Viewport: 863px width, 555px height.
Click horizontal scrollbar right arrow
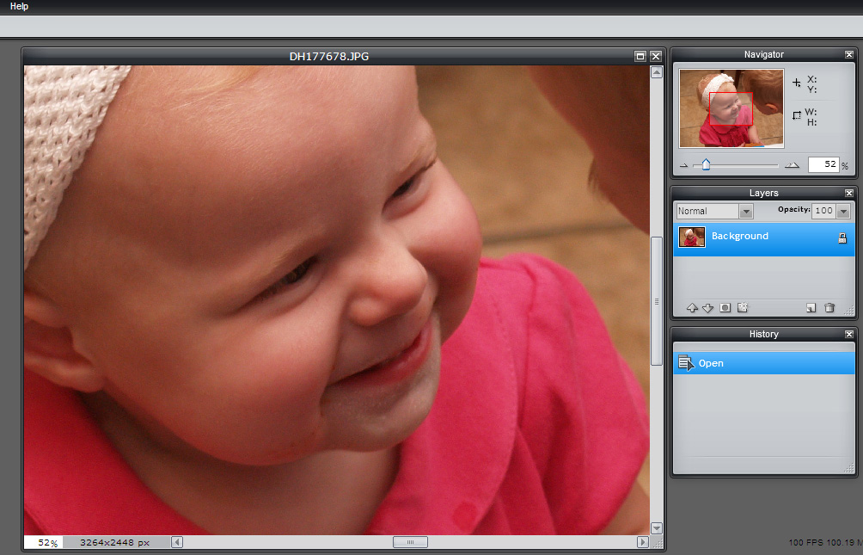pos(642,542)
